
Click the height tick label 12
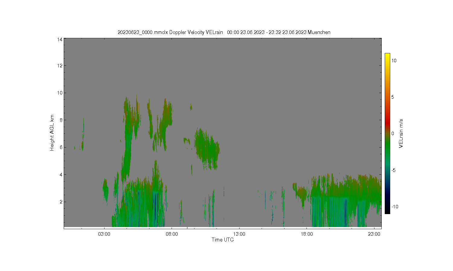pos(60,66)
